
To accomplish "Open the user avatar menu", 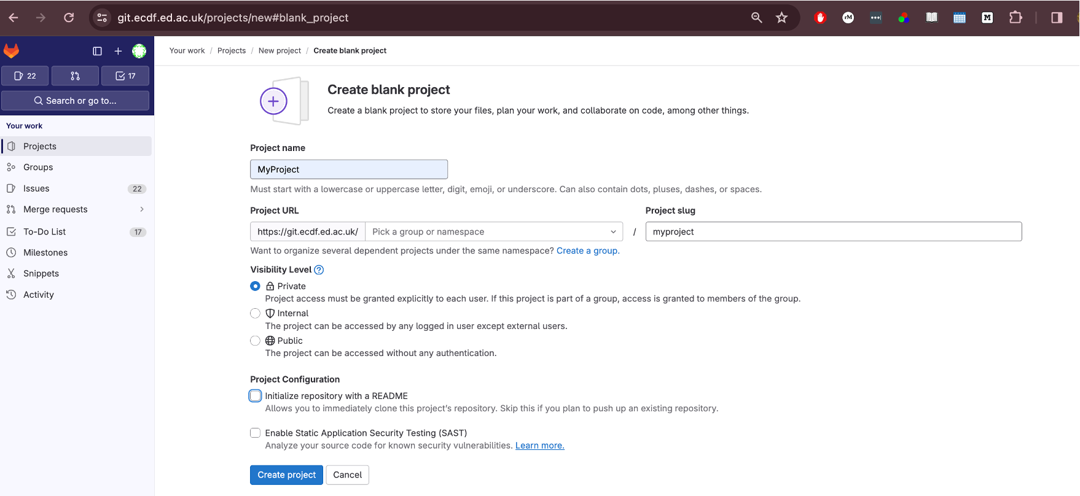I will point(139,51).
